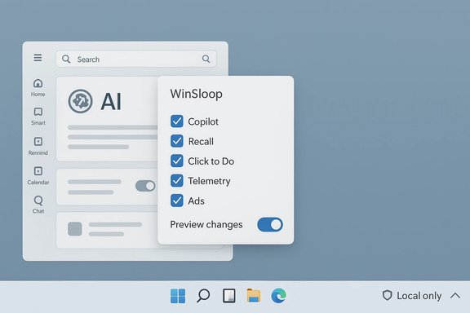Uncheck the Ads checkbox
Screen dimensions: 470x313
(x=177, y=201)
